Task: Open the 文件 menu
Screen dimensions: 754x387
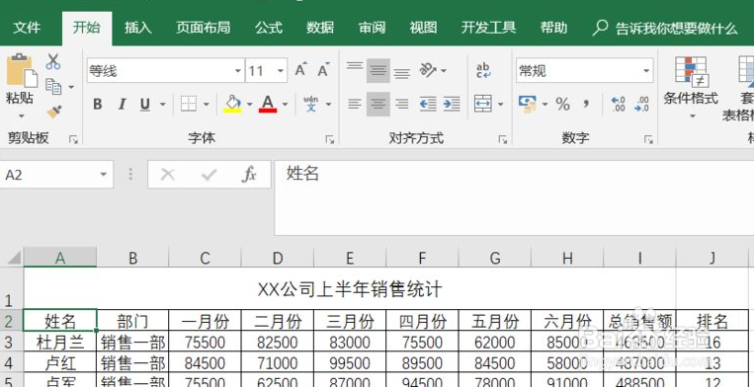Action: pos(27,28)
